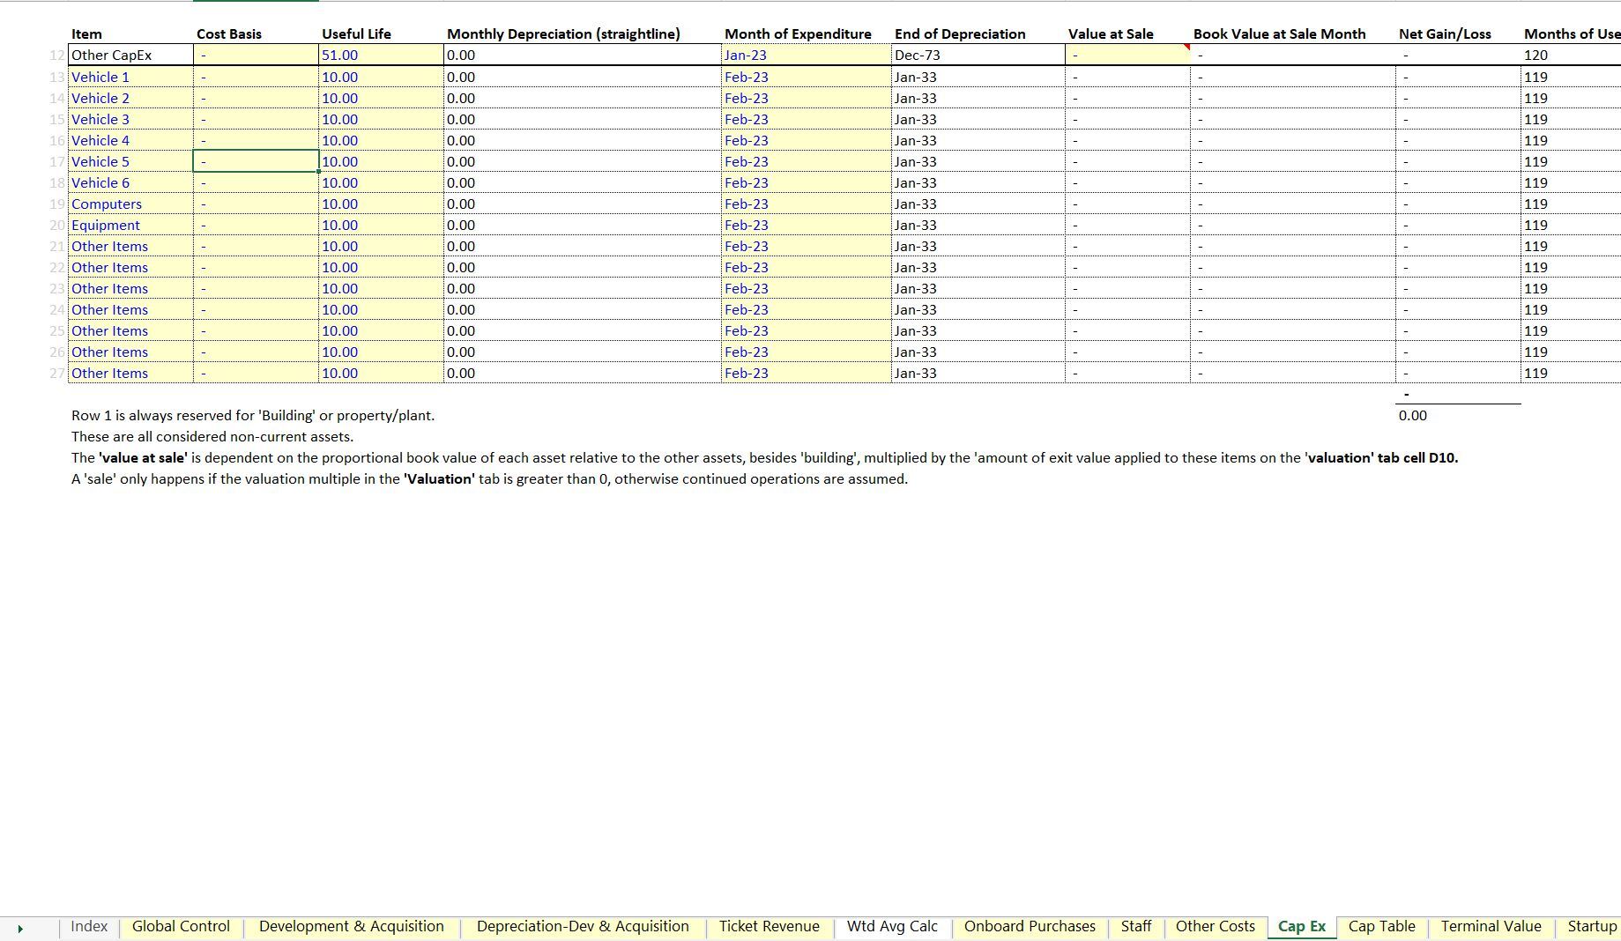Select the Other CapEx item cell

(130, 55)
